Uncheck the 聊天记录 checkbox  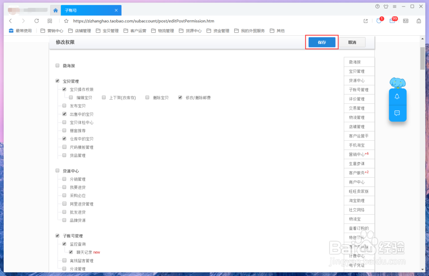(71, 252)
